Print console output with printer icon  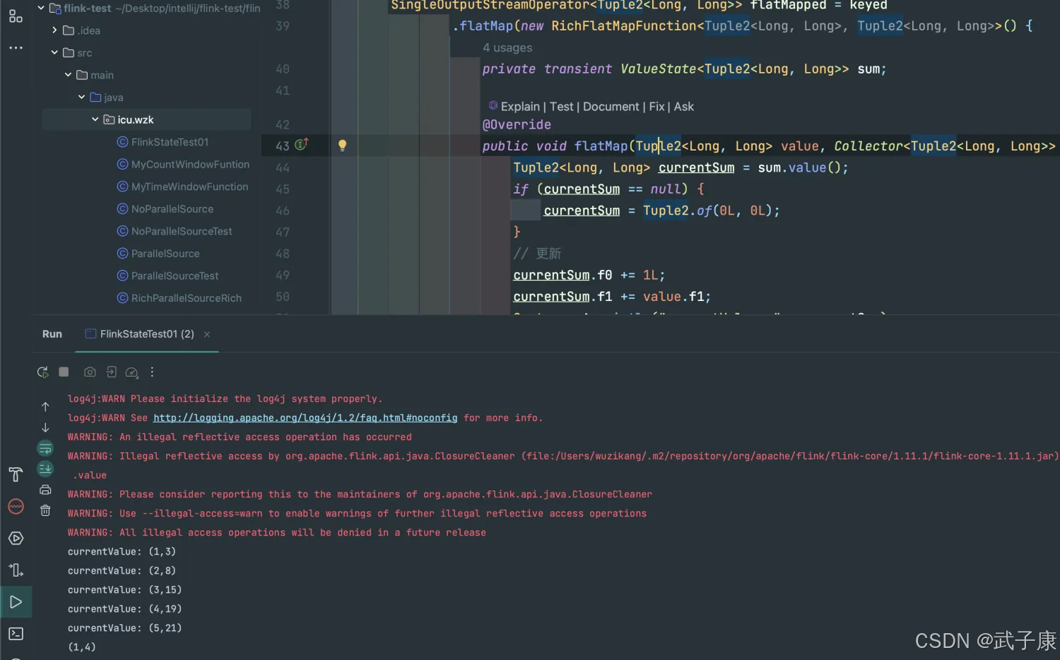pos(45,490)
